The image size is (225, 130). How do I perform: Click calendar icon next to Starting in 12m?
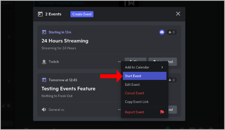tap(44, 32)
